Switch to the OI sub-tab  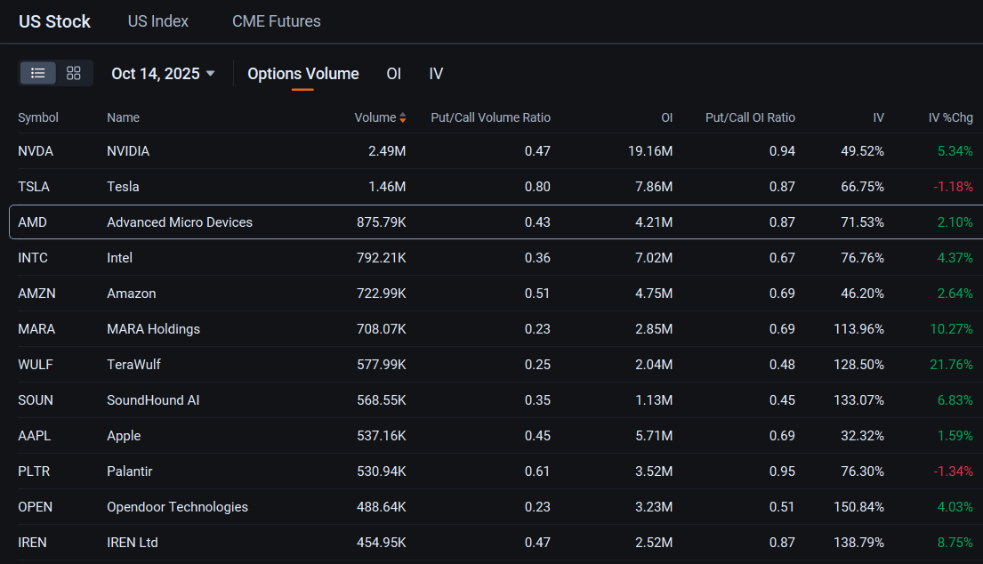(394, 74)
